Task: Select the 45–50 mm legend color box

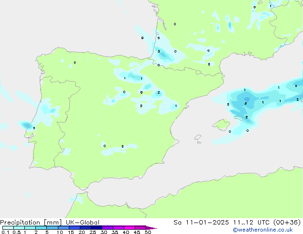Action: pos(141,228)
